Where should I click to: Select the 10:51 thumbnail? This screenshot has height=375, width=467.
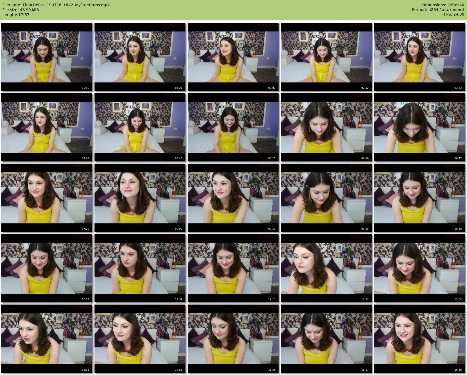coord(47,268)
